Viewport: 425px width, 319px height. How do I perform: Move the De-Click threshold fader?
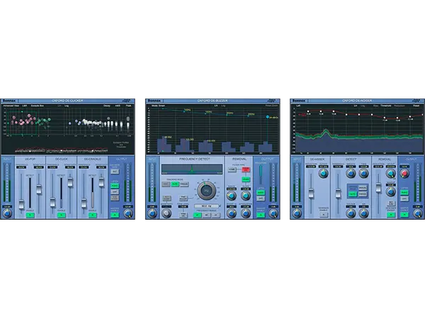[52, 202]
